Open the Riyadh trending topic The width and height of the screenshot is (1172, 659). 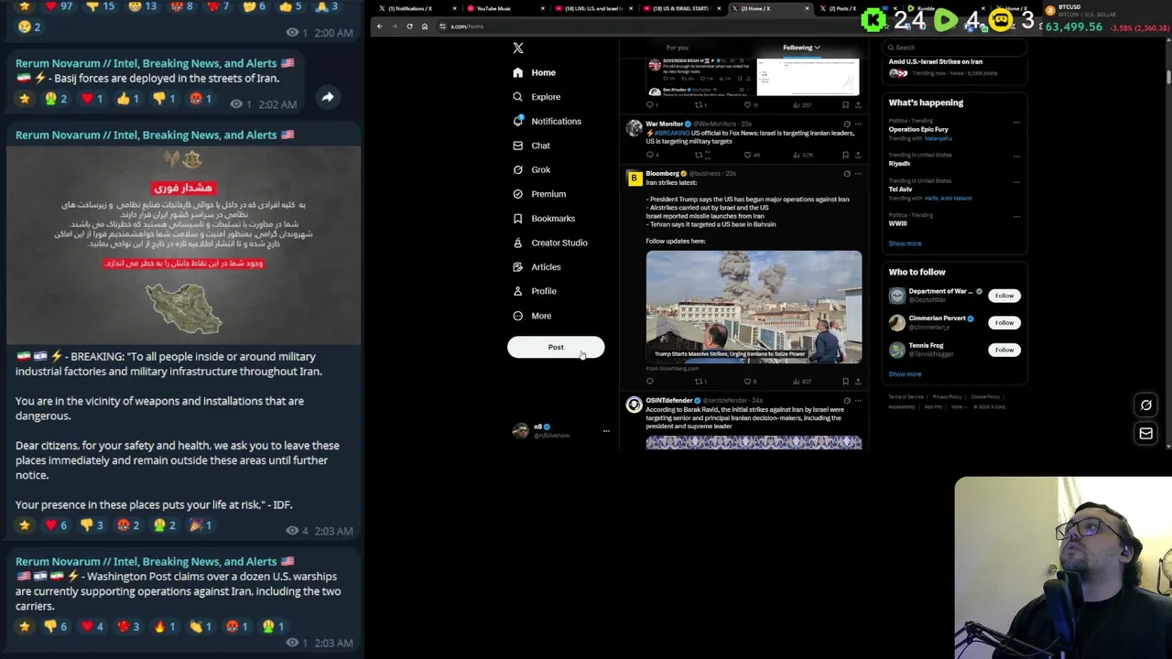coord(899,164)
